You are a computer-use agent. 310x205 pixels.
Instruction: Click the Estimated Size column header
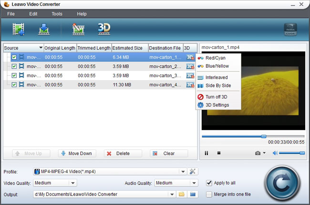tap(130, 48)
